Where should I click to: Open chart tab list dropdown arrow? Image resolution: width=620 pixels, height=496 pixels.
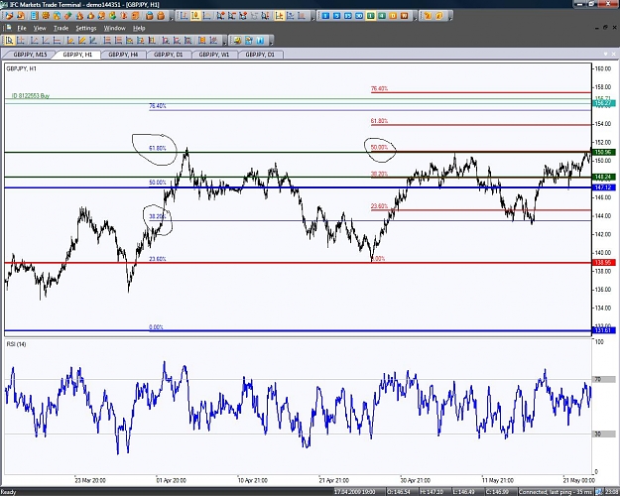pyautogui.click(x=605, y=54)
